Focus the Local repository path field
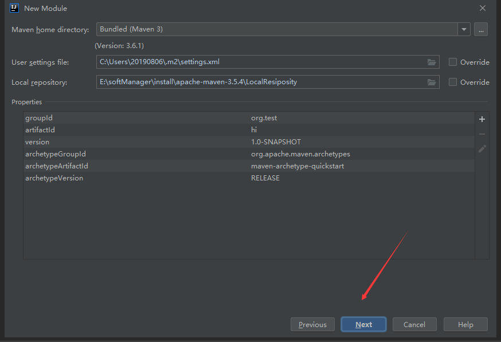501x342 pixels. [x=268, y=82]
